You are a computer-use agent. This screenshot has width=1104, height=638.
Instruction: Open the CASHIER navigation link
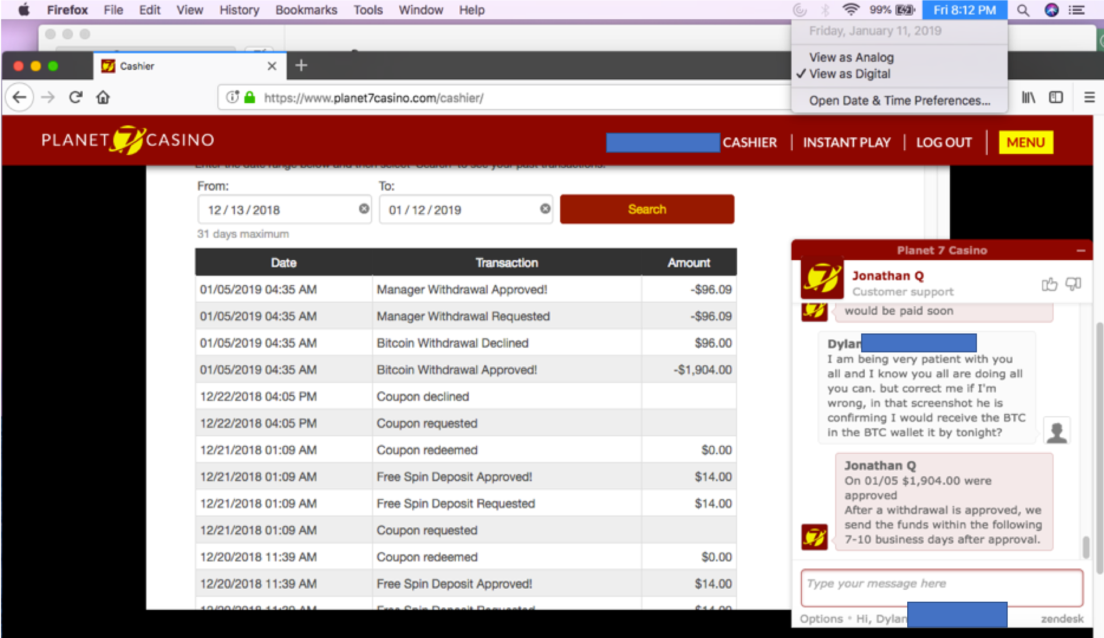click(750, 142)
